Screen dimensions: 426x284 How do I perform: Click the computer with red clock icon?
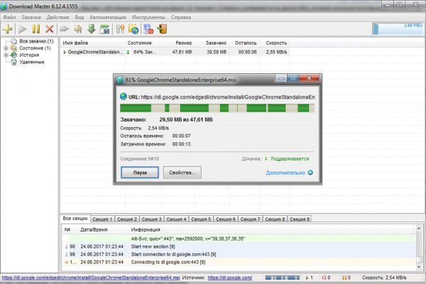tap(148, 29)
